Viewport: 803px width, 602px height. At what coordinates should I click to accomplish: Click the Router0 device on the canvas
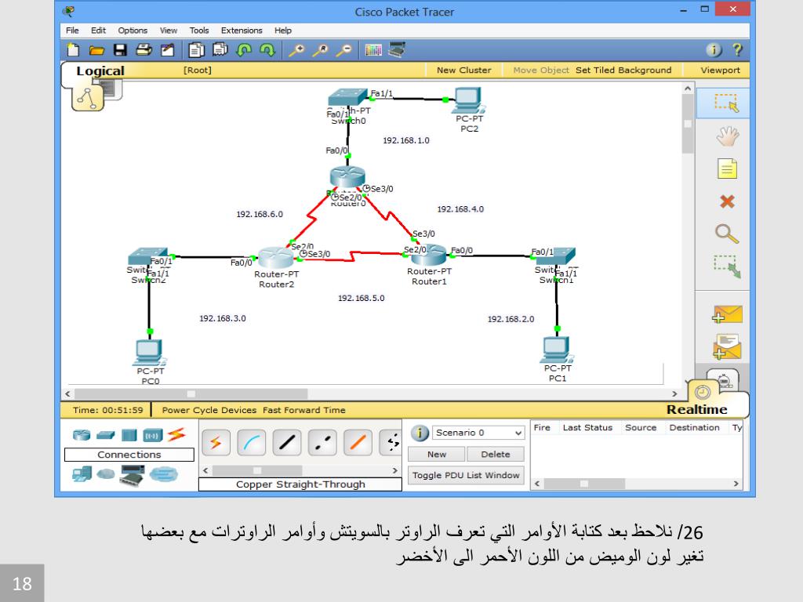coord(347,177)
